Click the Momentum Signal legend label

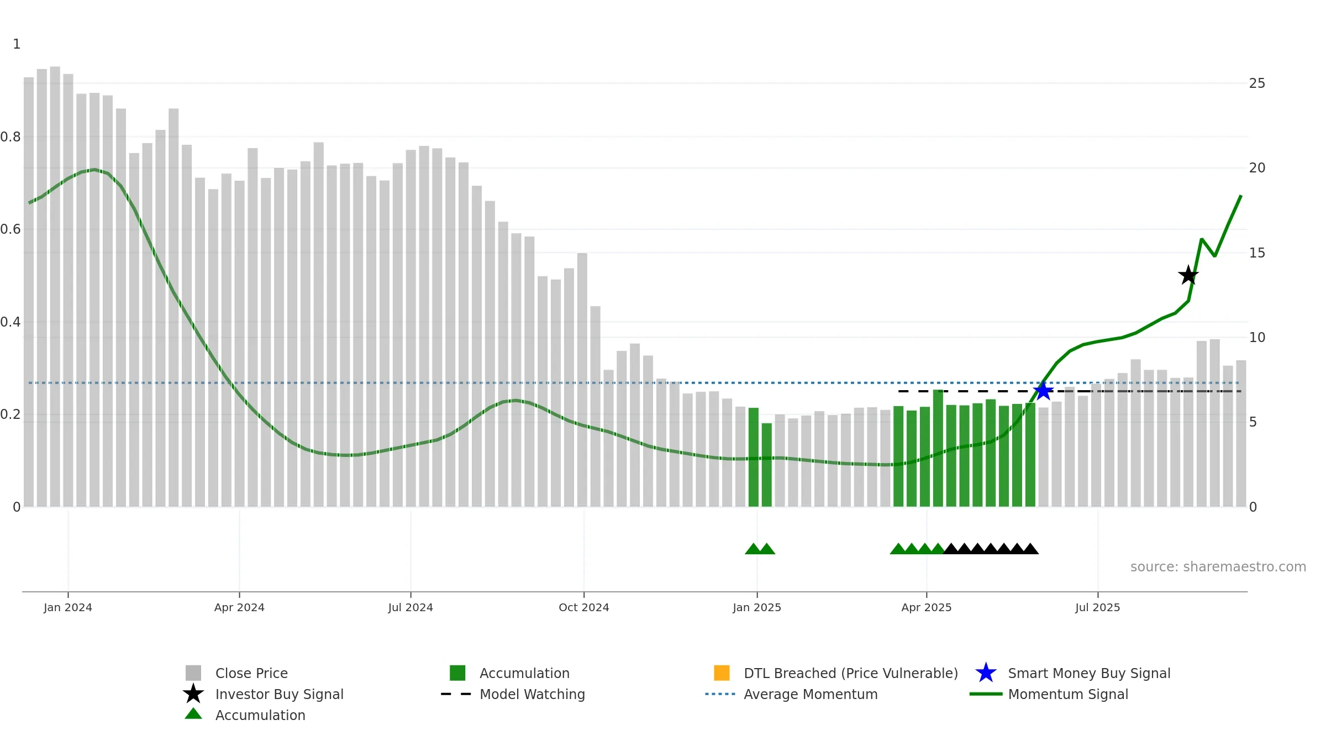coord(1068,694)
